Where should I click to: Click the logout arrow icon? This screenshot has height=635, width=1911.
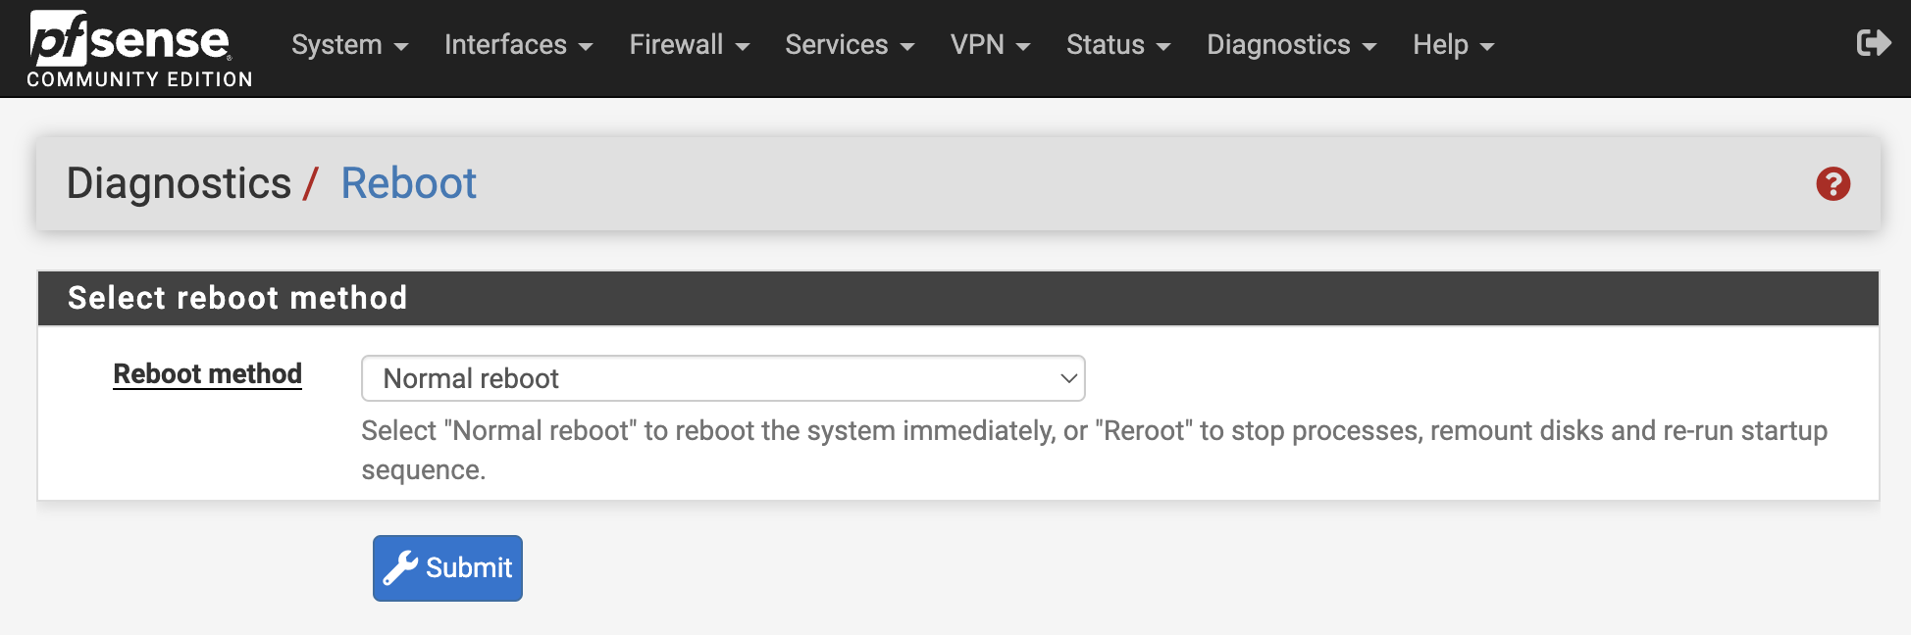pos(1873,44)
